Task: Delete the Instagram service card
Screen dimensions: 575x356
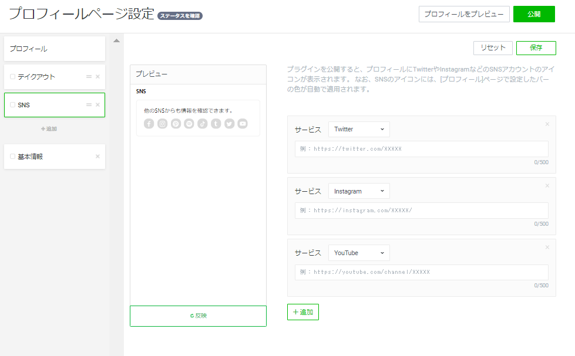Action: 547,186
